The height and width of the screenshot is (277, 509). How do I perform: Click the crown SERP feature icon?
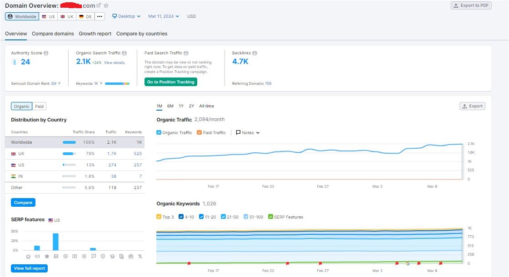tap(28, 256)
